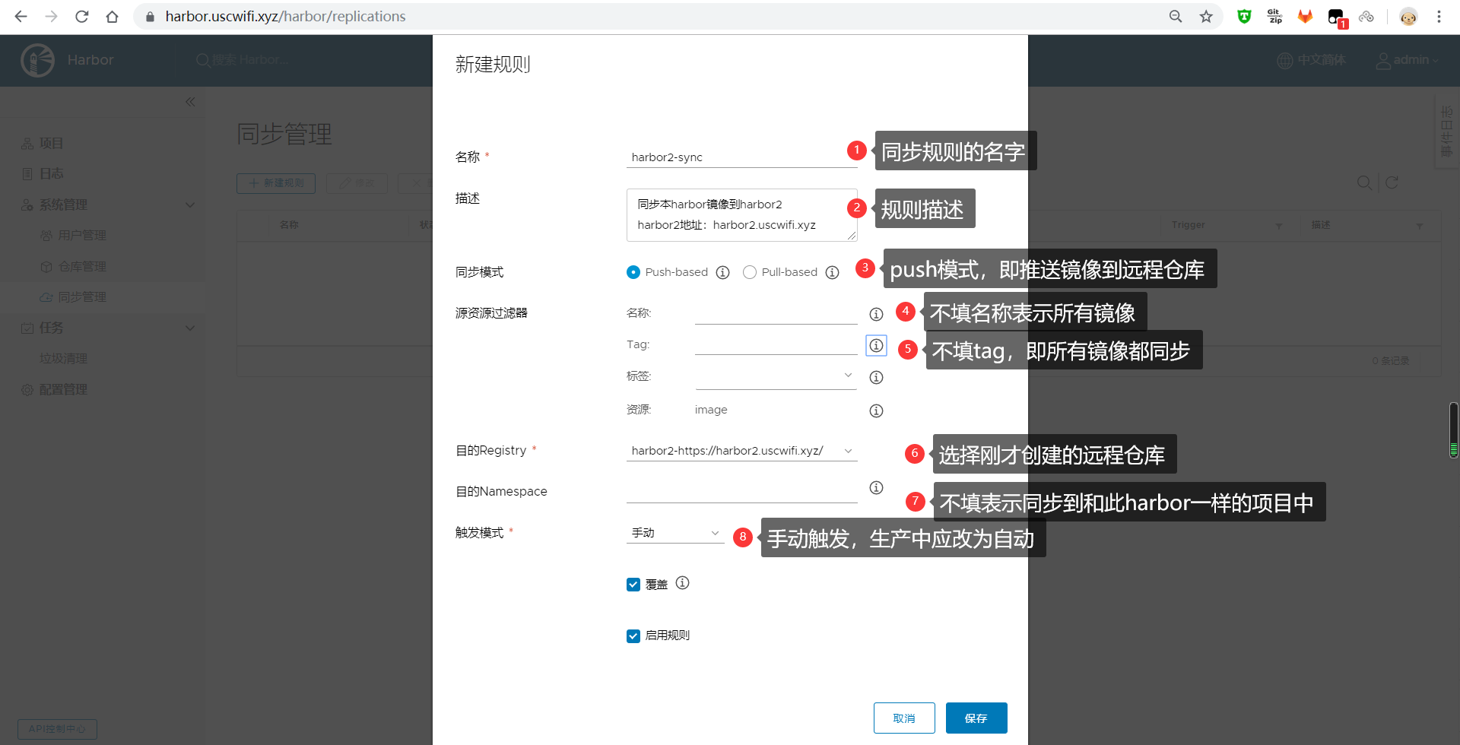Show info for Push-based sync mode

(x=722, y=272)
